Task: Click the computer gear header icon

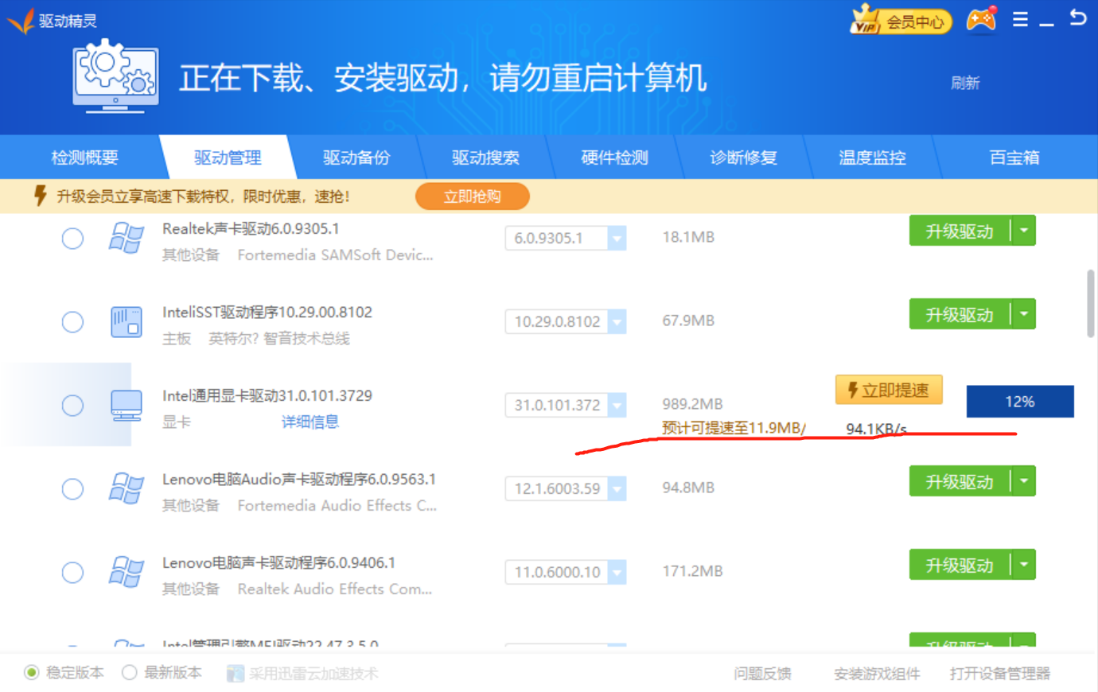Action: point(115,77)
